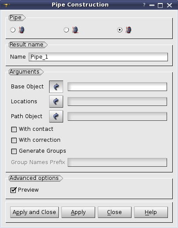Enable the With contact checkbox
The height and width of the screenshot is (228, 178).
[14, 130]
